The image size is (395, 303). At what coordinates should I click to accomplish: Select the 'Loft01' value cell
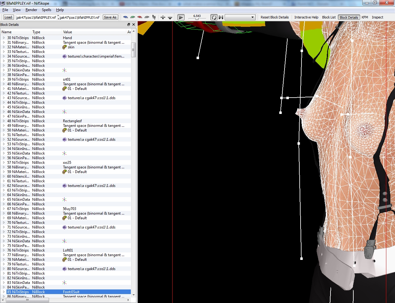pos(96,250)
